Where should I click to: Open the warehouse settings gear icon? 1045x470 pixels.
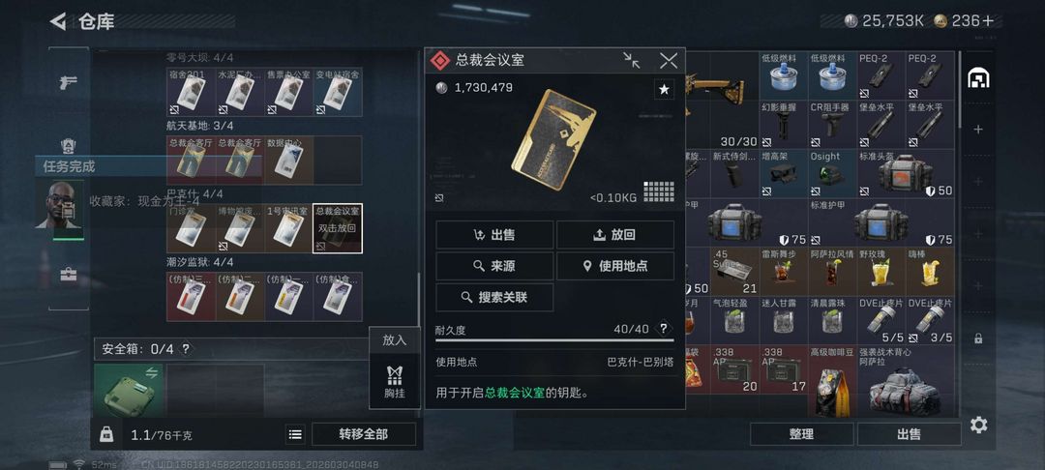(978, 425)
